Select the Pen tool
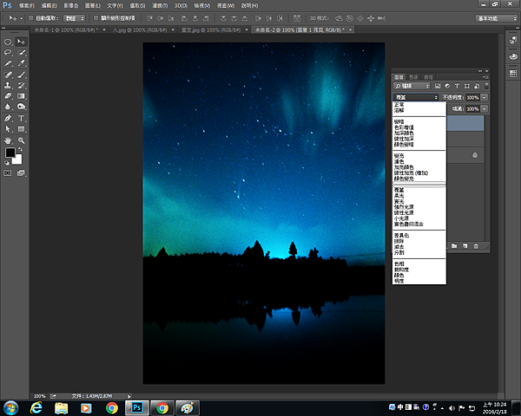521x416 pixels. click(8, 118)
